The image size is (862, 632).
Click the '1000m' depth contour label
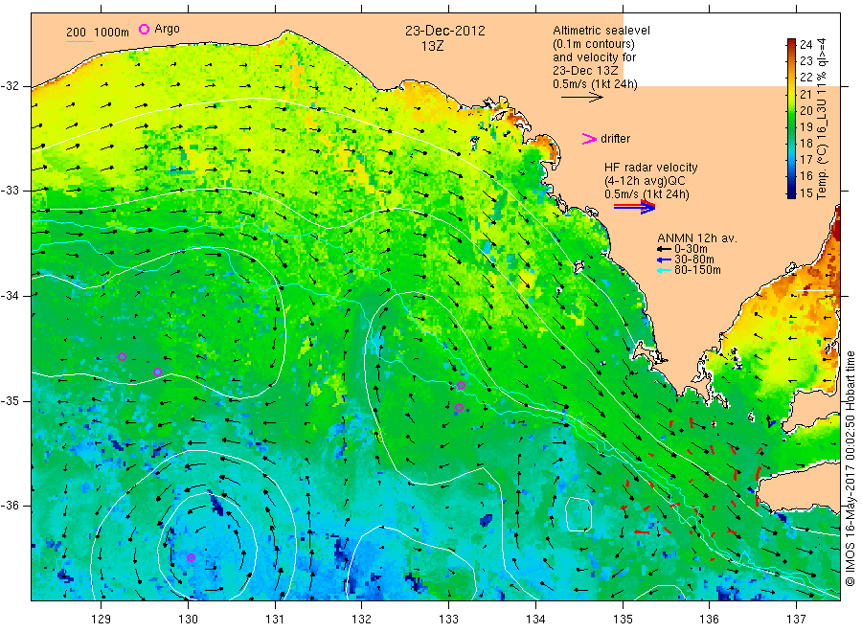(112, 33)
